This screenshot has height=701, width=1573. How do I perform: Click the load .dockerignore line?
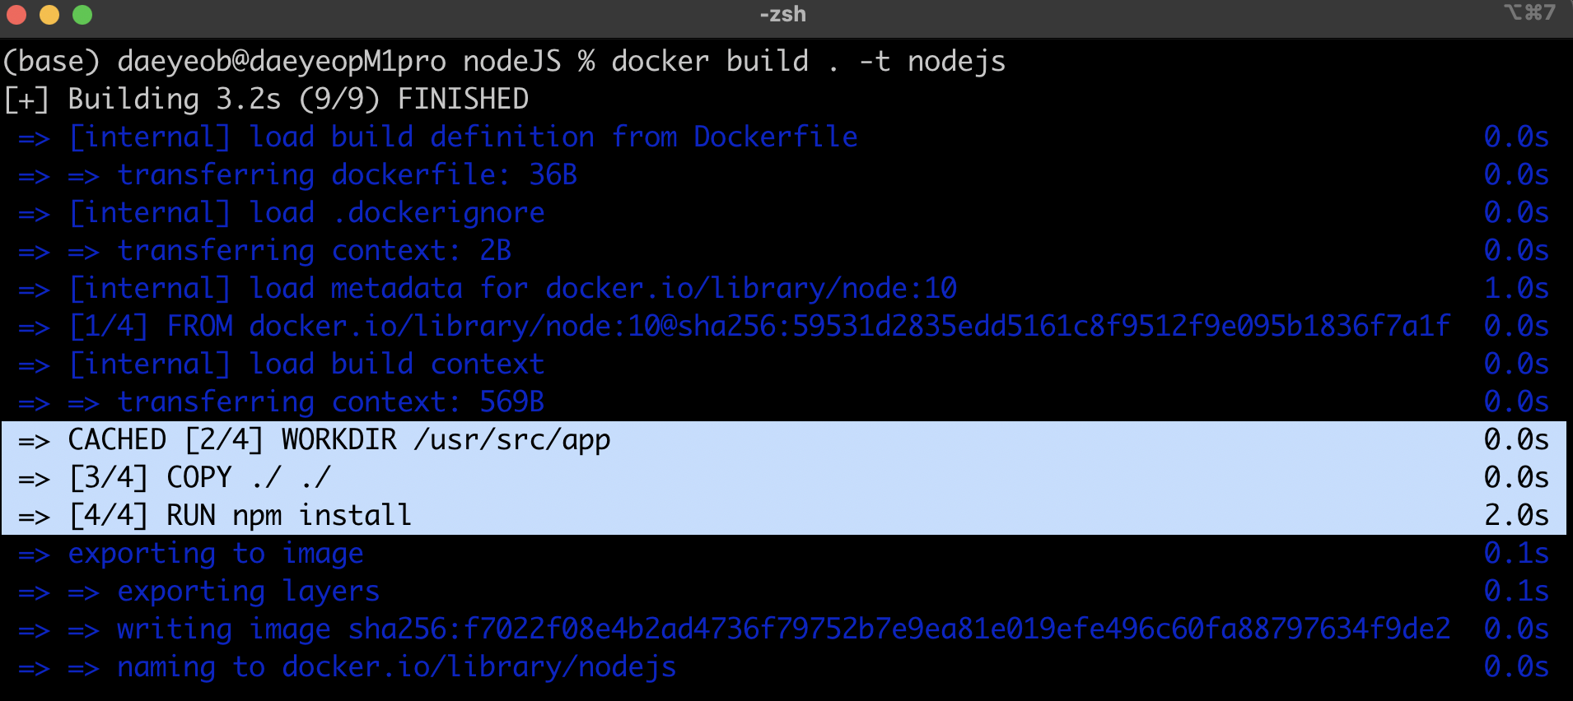coord(305,213)
